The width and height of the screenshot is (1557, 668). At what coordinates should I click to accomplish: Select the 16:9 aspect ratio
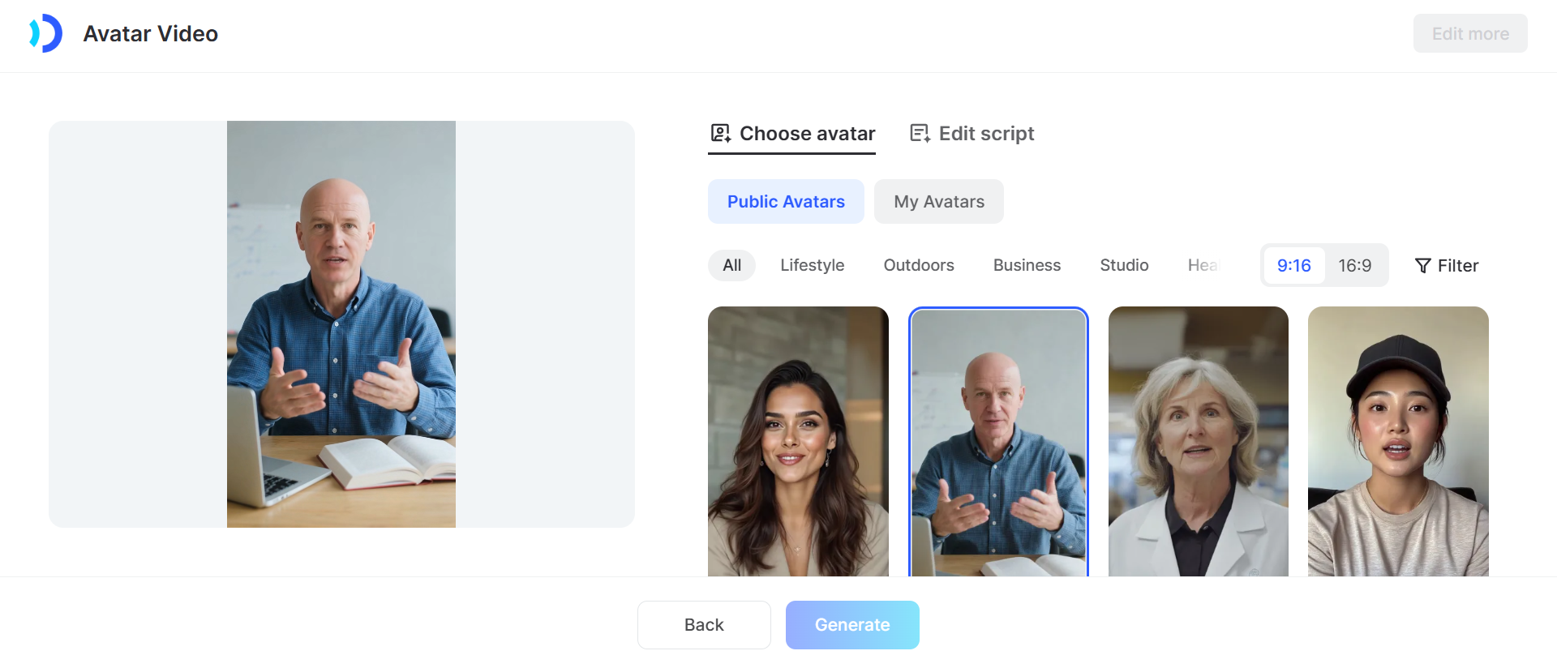click(1354, 265)
